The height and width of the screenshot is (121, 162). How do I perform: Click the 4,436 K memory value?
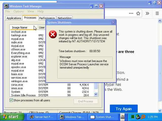(84, 85)
